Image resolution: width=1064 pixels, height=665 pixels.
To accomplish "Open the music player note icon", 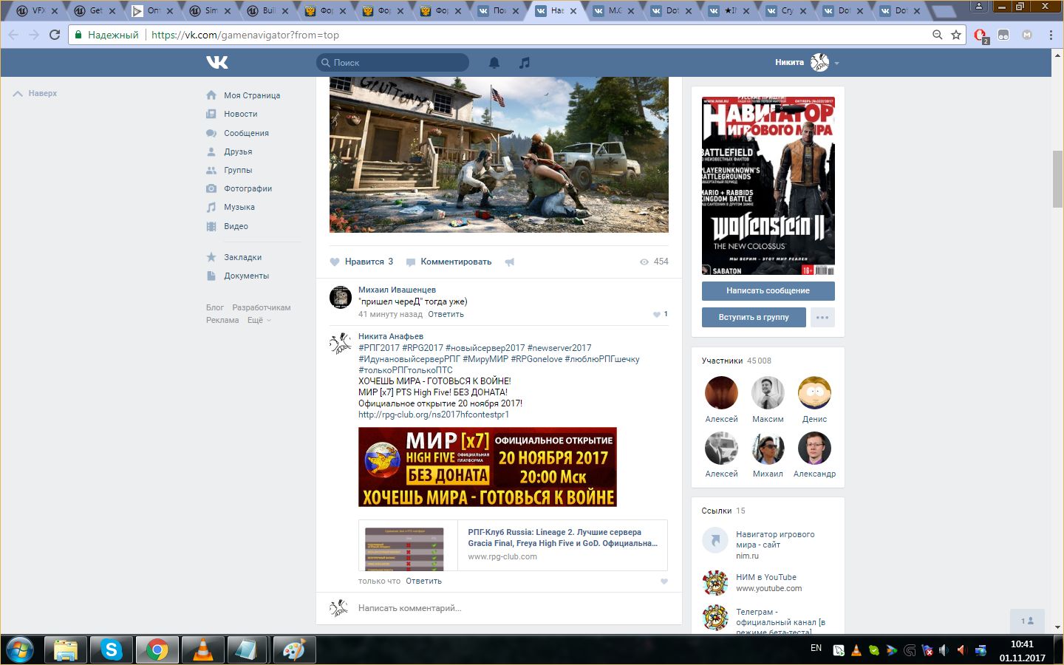I will point(525,63).
